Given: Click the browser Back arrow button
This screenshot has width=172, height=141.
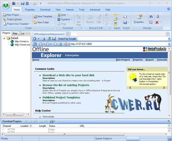Looking at the screenshot, I should point(41,44).
